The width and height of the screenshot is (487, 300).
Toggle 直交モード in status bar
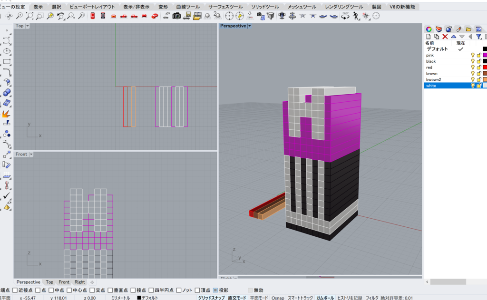(237, 298)
